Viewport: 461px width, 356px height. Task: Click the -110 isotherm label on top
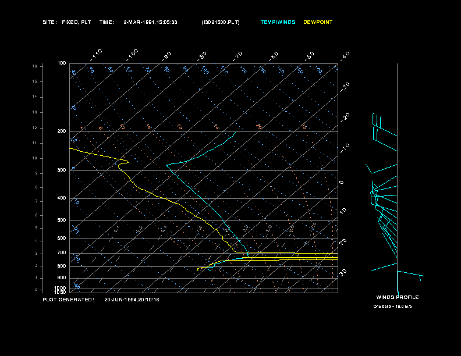click(x=96, y=55)
